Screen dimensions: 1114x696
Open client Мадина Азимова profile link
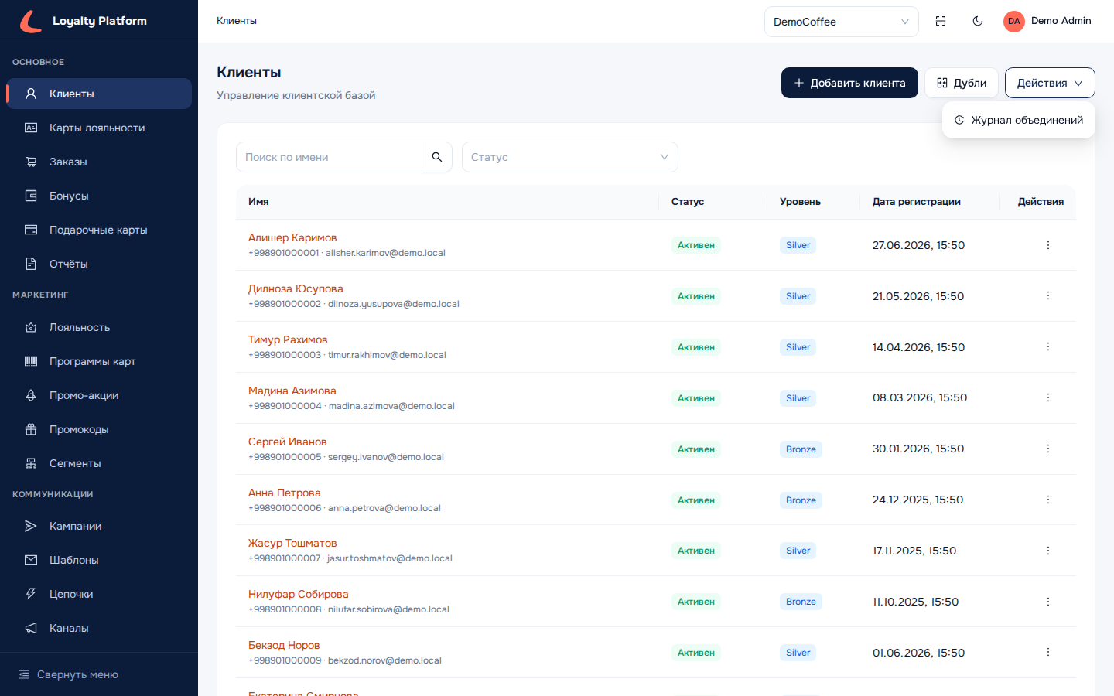[292, 391]
